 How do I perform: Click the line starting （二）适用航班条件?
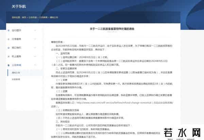(112, 61)
